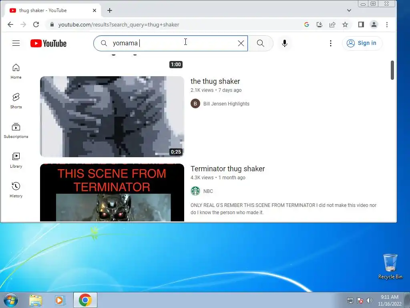Visit NBC channel name link

click(x=208, y=191)
